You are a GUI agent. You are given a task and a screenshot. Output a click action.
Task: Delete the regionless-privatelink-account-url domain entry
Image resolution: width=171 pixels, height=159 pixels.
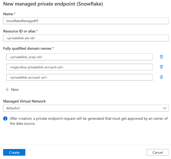click(161, 67)
